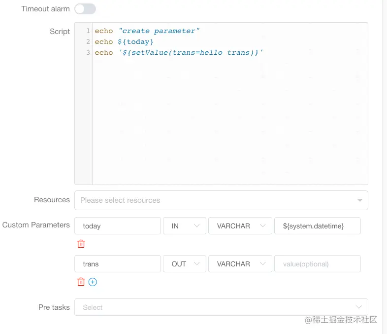387x334 pixels.
Task: Add a new custom parameter row
Action: pos(93,282)
